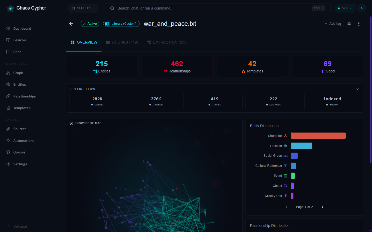The width and height of the screenshot is (372, 232).
Task: Open the Dashboard sidebar icon
Action: click(x=8, y=28)
